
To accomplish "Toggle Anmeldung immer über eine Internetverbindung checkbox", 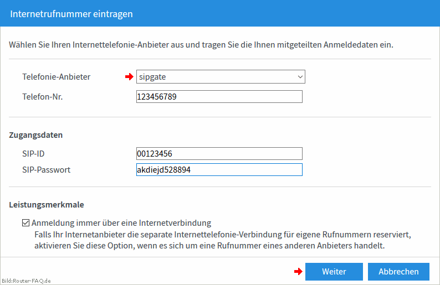I will (x=26, y=223).
